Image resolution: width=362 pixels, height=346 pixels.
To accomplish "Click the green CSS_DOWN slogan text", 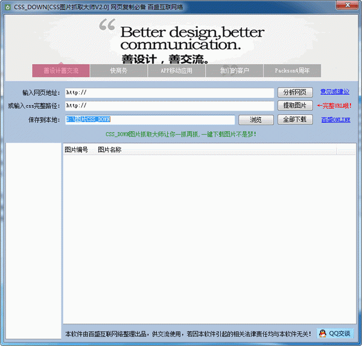I will coord(181,134).
